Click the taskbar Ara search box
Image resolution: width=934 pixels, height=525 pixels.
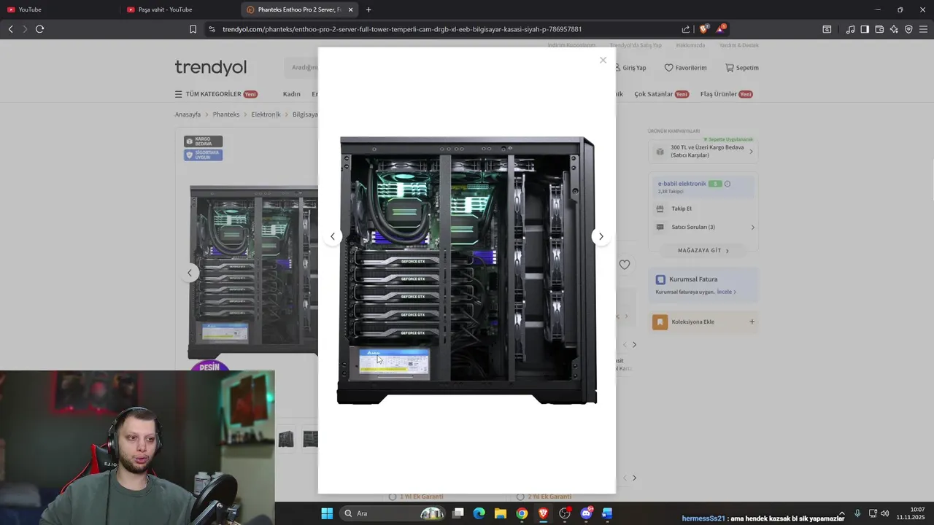[x=394, y=513]
